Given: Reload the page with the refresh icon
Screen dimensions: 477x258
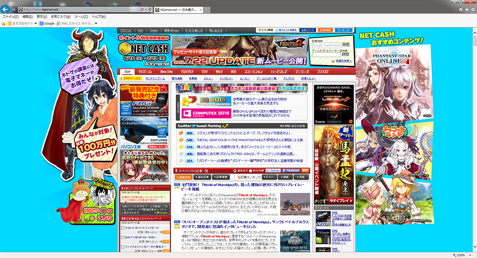Looking at the screenshot, I should tap(150, 10).
